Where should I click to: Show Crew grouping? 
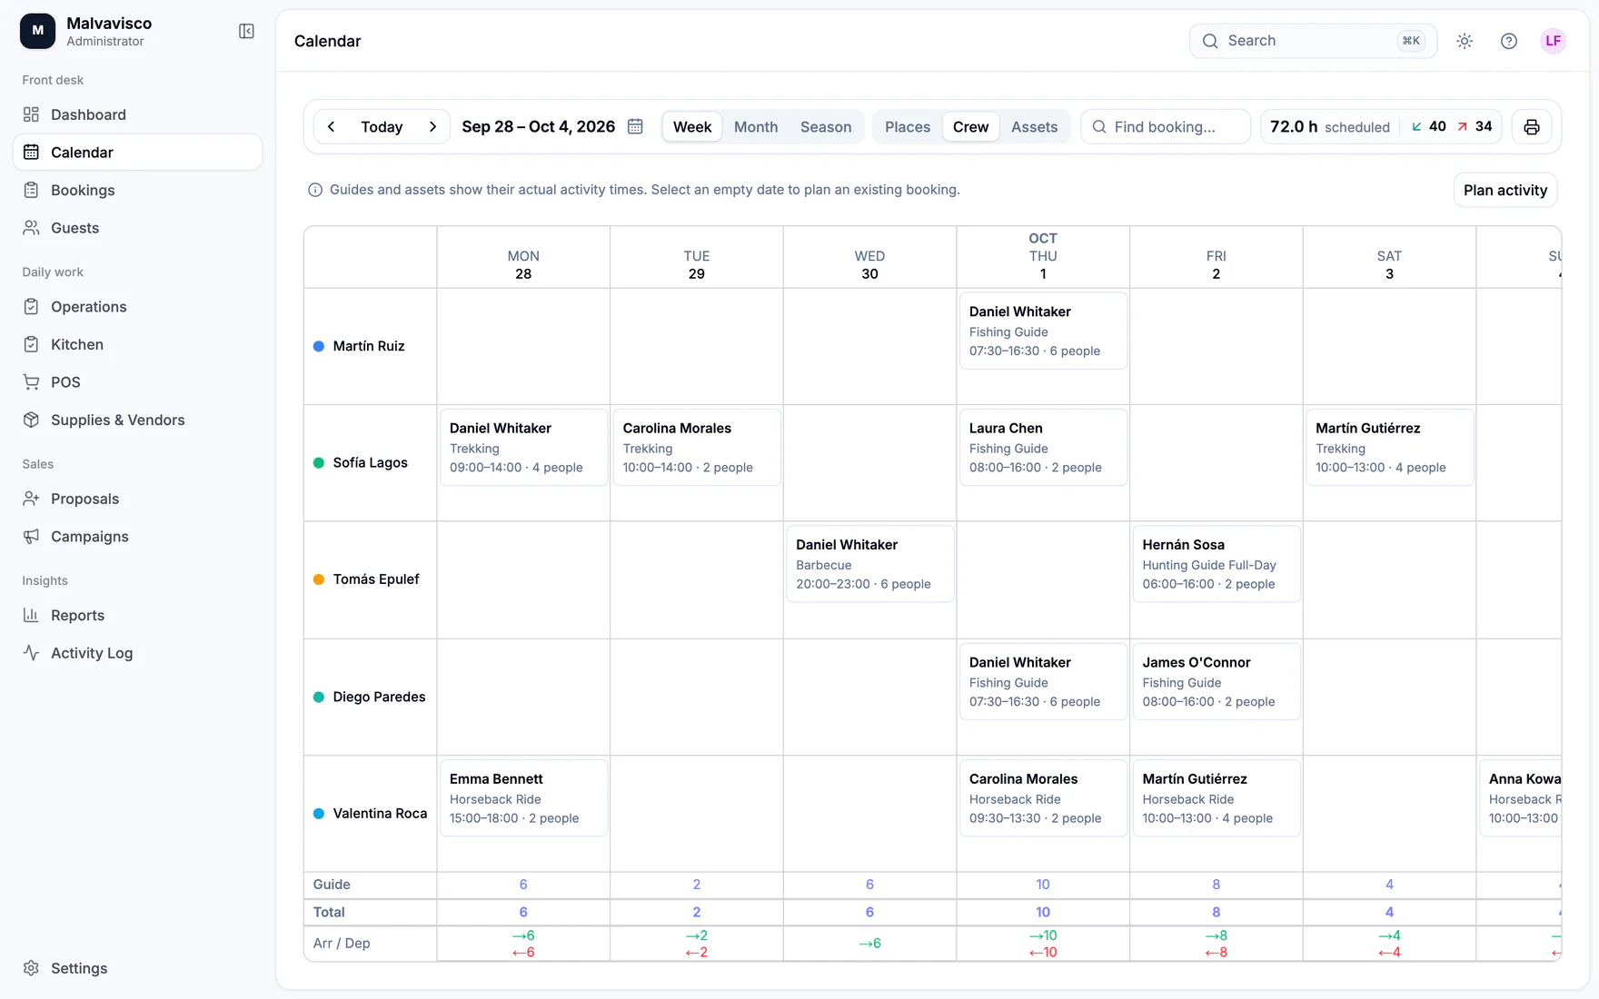(970, 127)
